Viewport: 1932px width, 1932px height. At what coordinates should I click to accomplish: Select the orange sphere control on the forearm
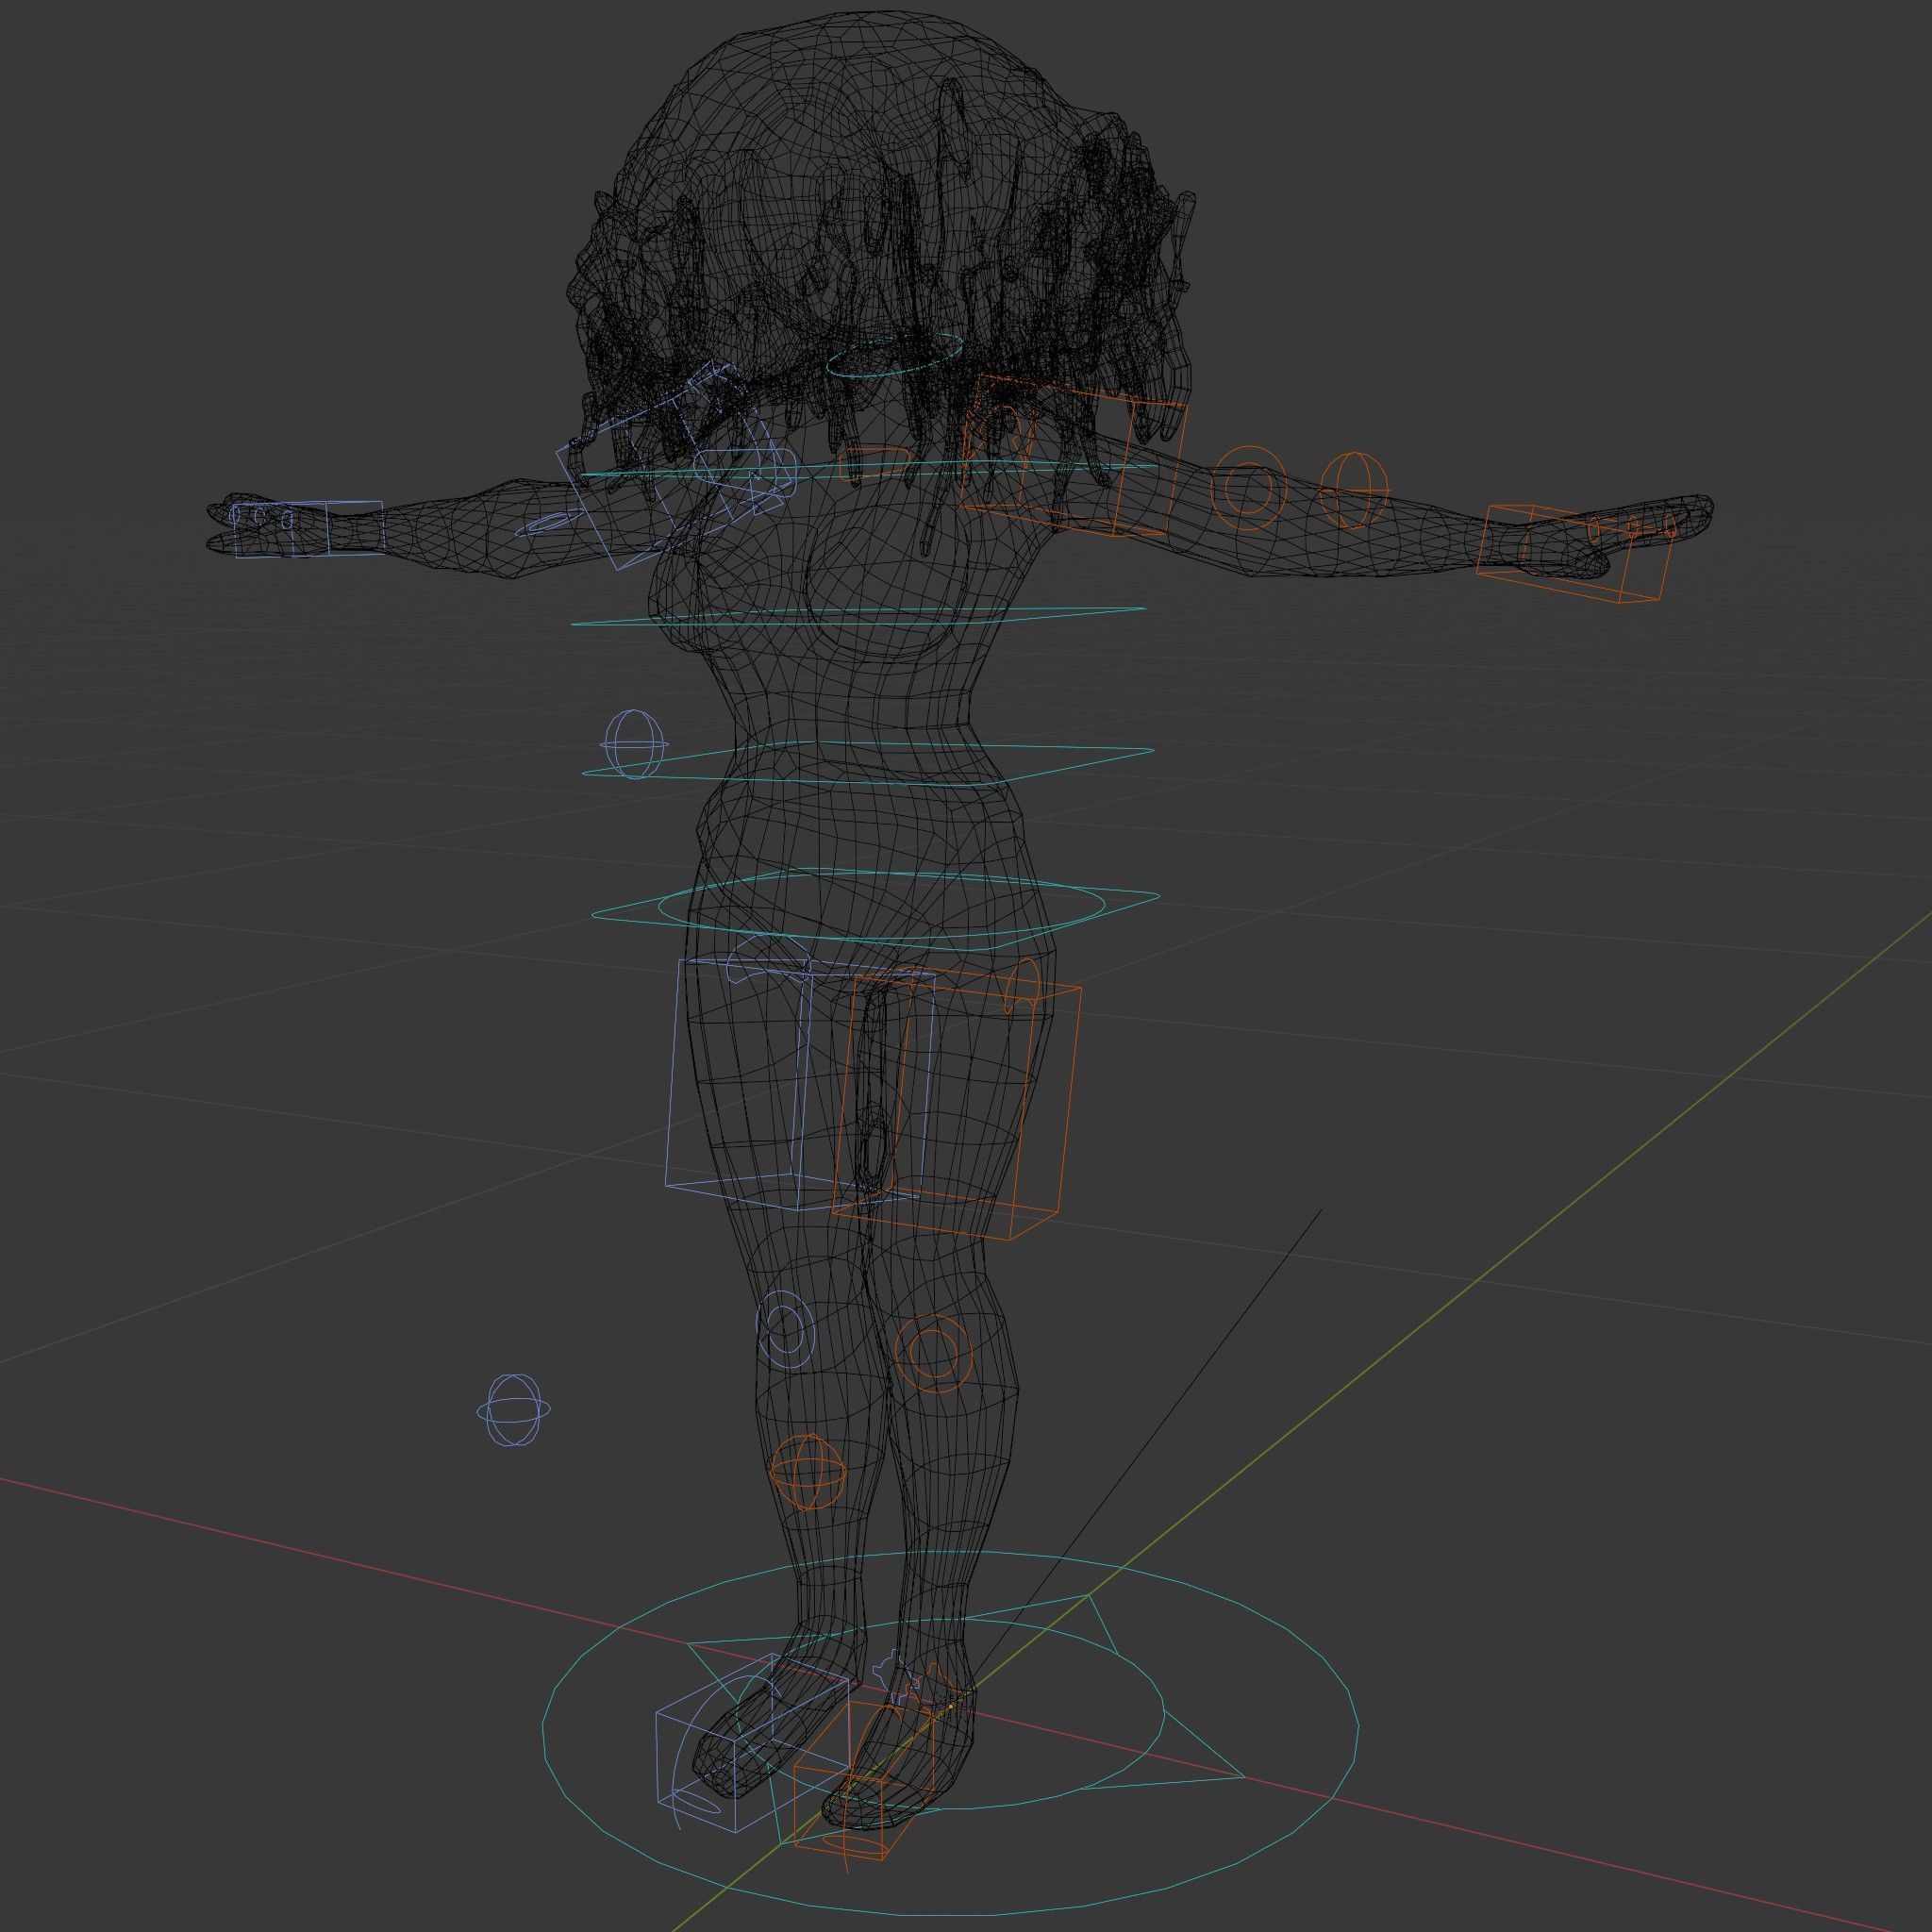pos(1354,489)
